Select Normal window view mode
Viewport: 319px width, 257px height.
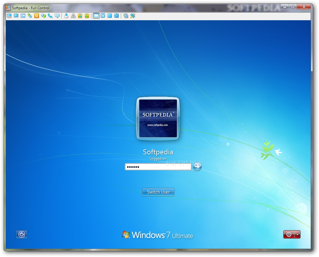[x=96, y=16]
